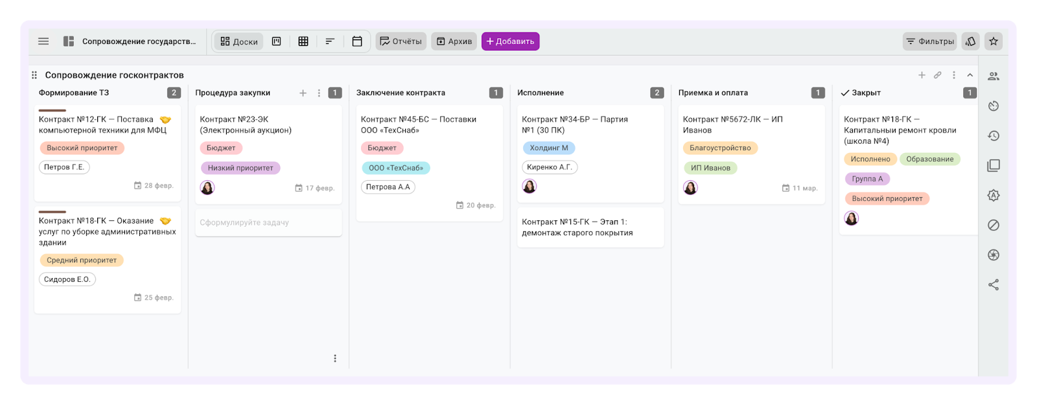The width and height of the screenshot is (1037, 405).
Task: Open the Фильтры filters
Action: pyautogui.click(x=929, y=41)
